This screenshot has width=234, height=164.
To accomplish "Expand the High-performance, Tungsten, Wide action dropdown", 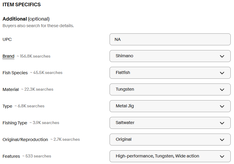I will click(170, 156).
